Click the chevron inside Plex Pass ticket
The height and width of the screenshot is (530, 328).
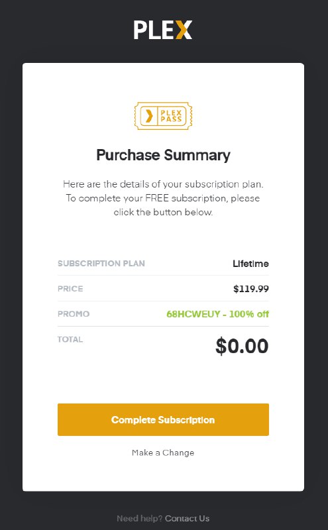point(149,116)
